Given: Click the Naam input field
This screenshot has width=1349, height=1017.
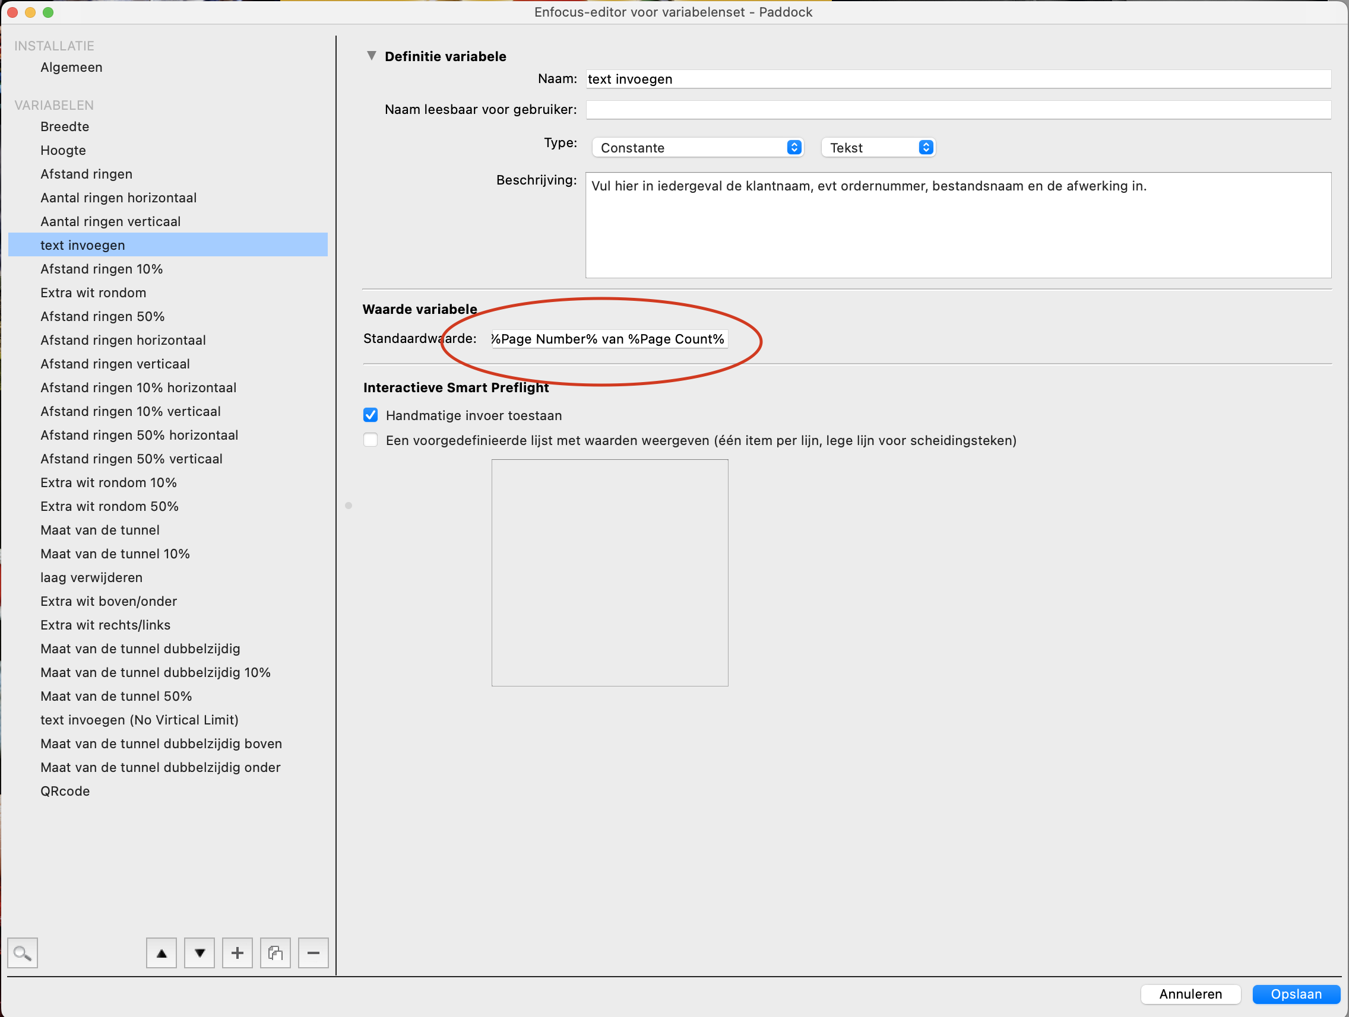Looking at the screenshot, I should [x=958, y=80].
